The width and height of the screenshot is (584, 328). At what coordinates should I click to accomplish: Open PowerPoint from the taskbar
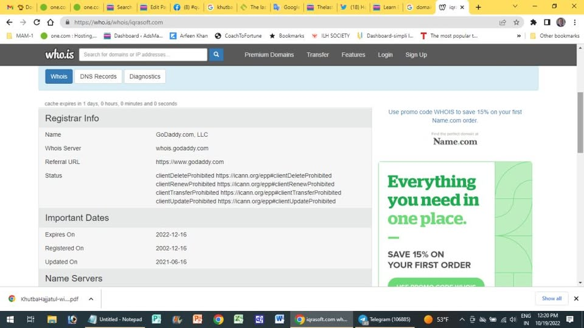click(x=197, y=319)
